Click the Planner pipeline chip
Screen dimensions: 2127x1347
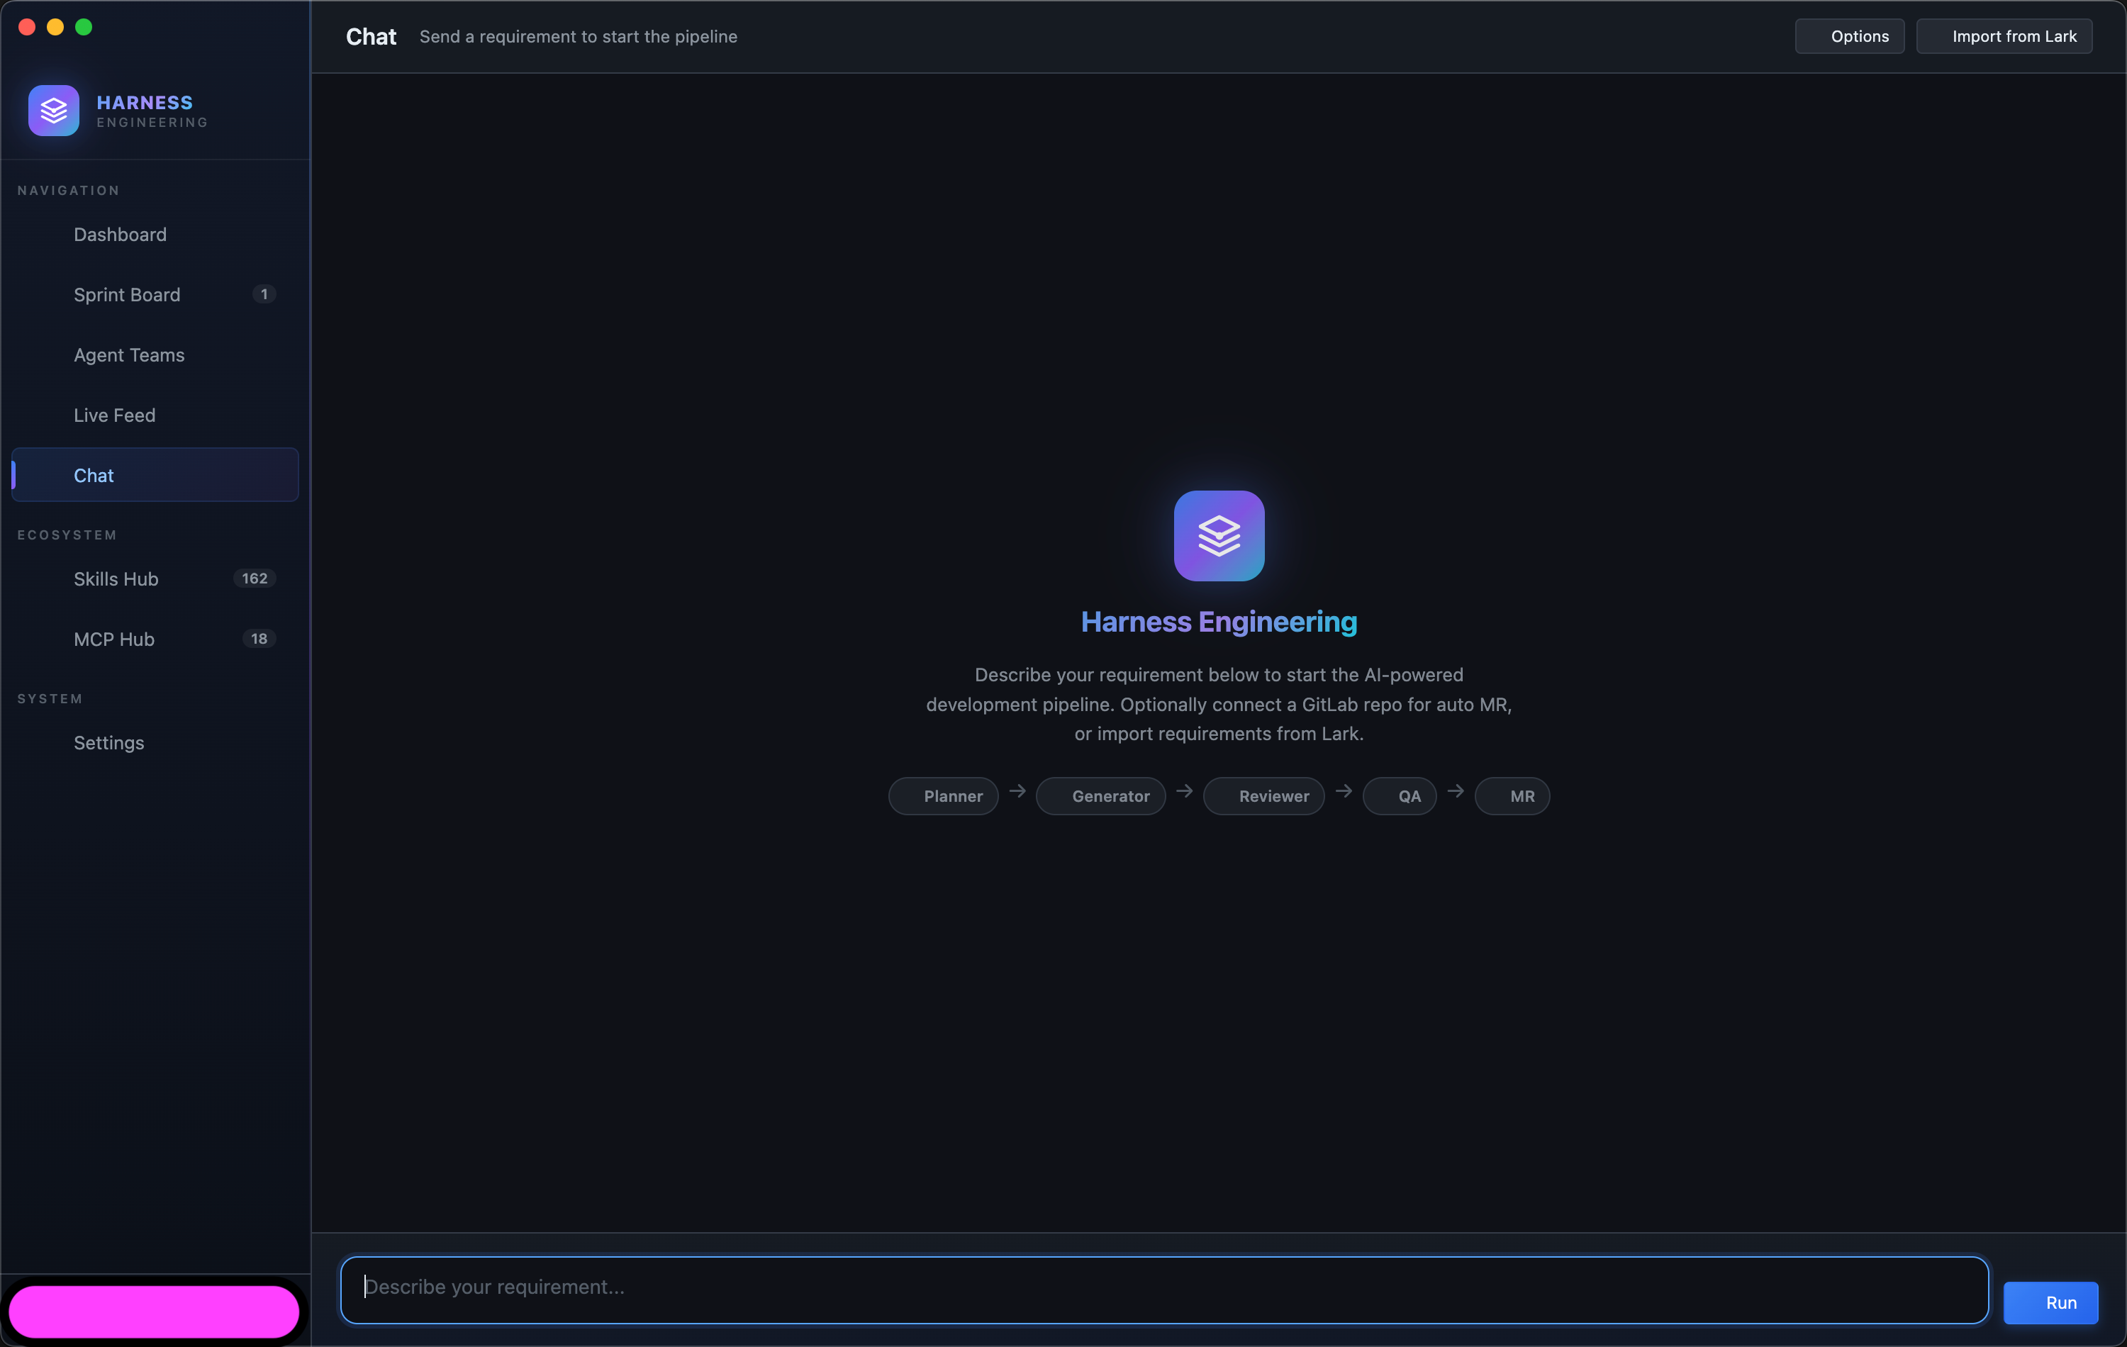(x=944, y=796)
